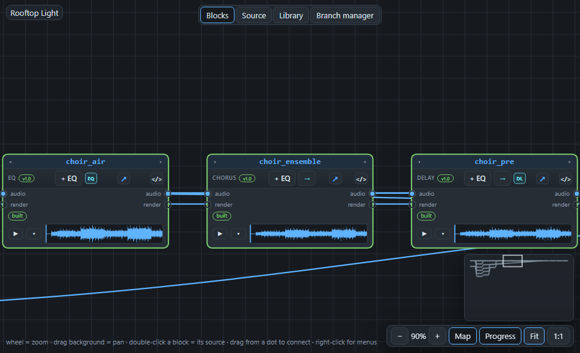The width and height of the screenshot is (580, 353).
Task: Add EQ to choir_air block
Action: pyautogui.click(x=69, y=179)
